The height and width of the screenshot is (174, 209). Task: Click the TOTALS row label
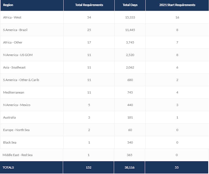coord(8,168)
